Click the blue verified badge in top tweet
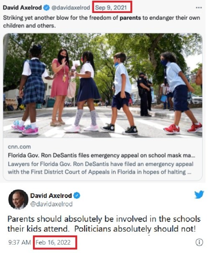Viewport: 209px width, 253px height. pos(46,8)
